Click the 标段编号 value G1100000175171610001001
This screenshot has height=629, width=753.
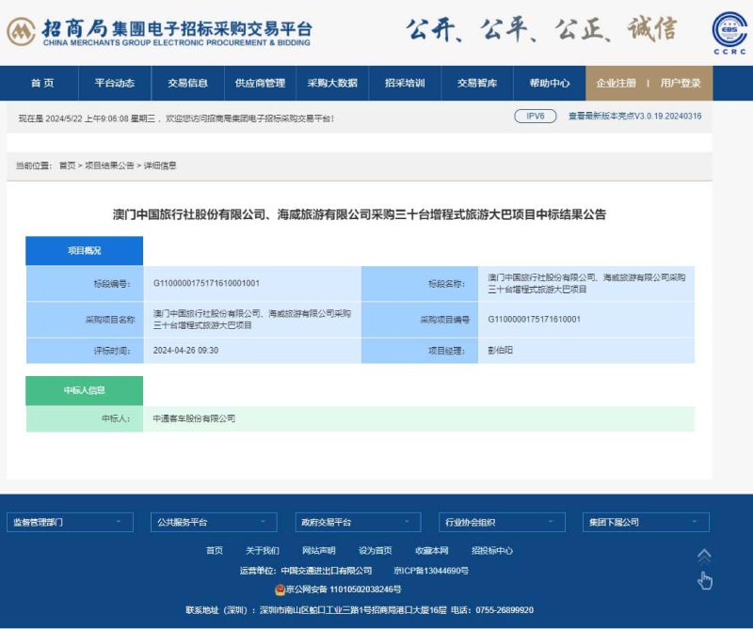pos(206,283)
